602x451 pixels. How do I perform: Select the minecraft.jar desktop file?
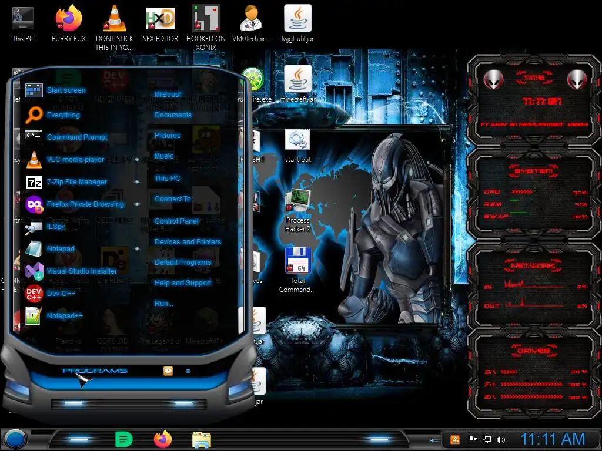[x=298, y=84]
